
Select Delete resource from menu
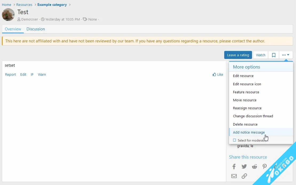[x=245, y=124]
